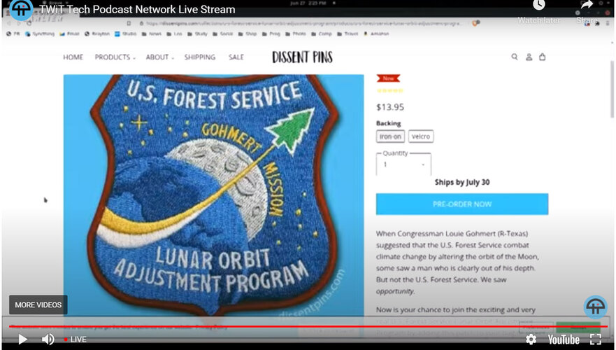Open the SHIPPING page
The width and height of the screenshot is (616, 350).
200,57
